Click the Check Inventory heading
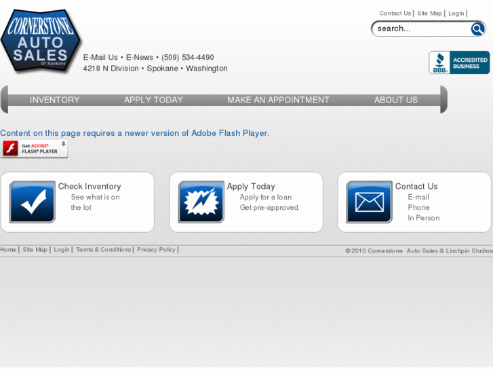 pos(90,186)
